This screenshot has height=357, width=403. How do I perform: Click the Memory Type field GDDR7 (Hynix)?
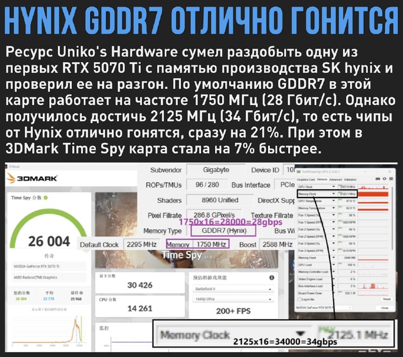[x=224, y=231]
